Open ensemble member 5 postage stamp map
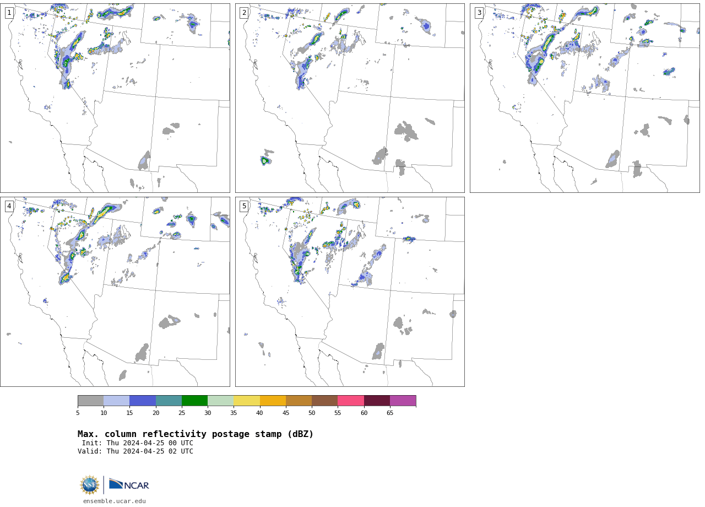The width and height of the screenshot is (705, 507). (x=350, y=292)
